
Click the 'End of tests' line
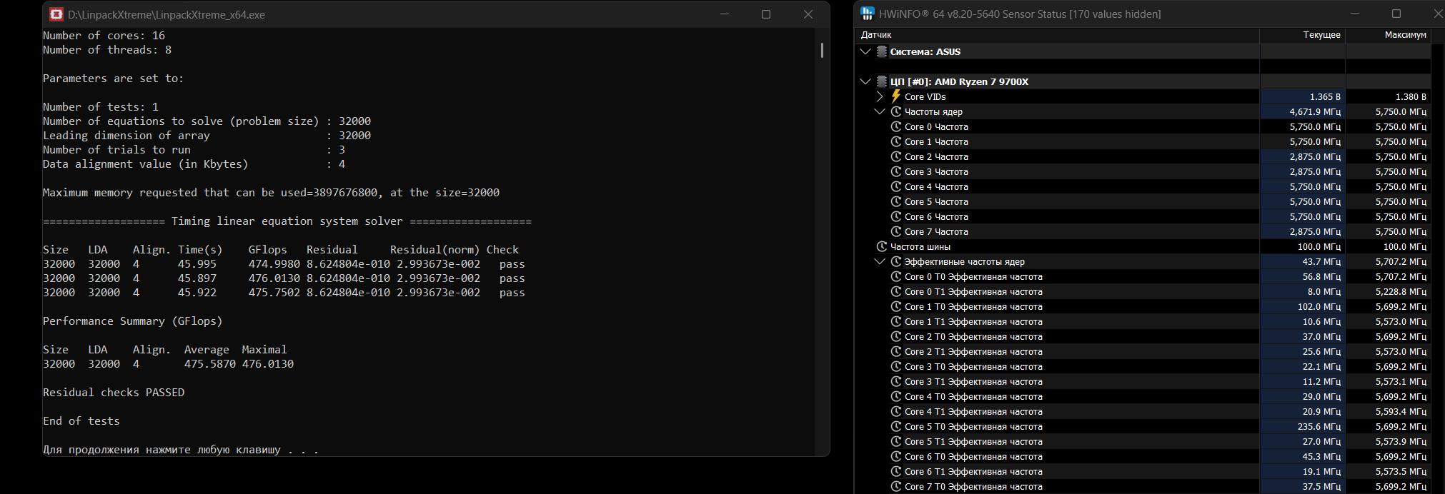(x=81, y=421)
